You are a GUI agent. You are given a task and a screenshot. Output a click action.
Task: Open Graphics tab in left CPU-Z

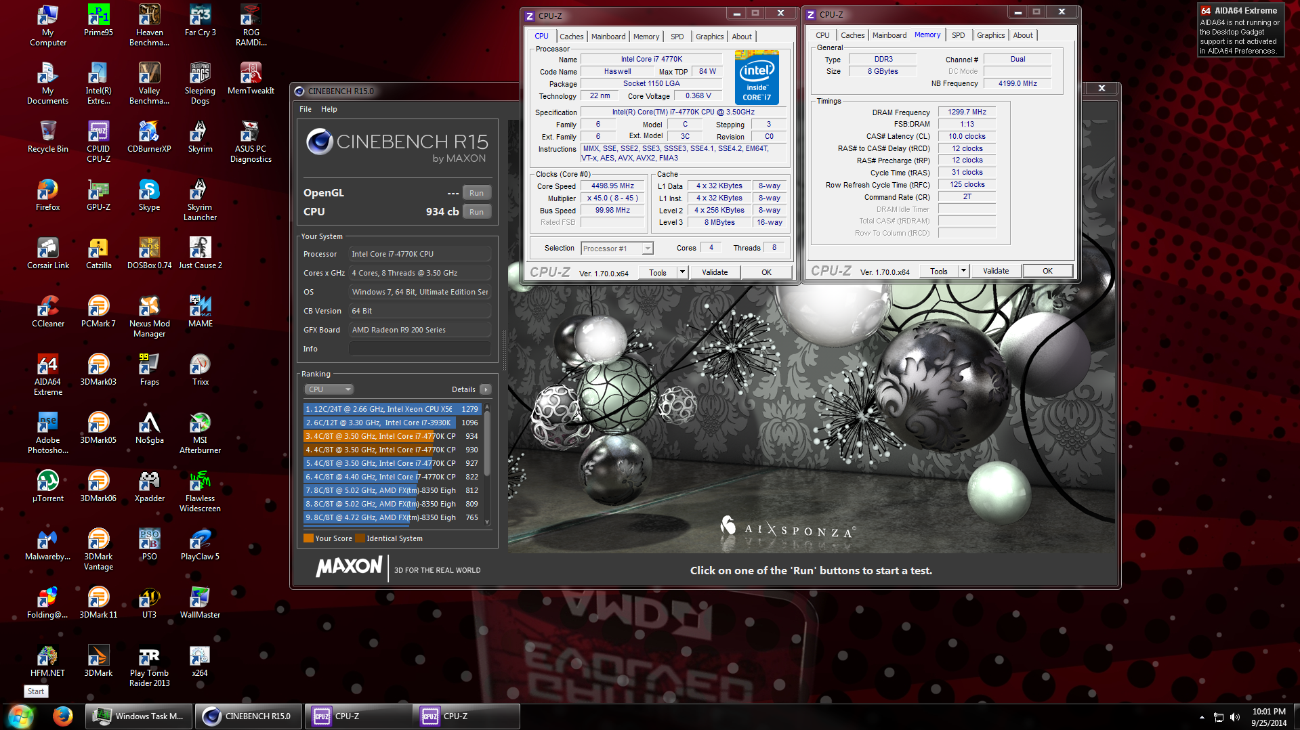click(709, 37)
